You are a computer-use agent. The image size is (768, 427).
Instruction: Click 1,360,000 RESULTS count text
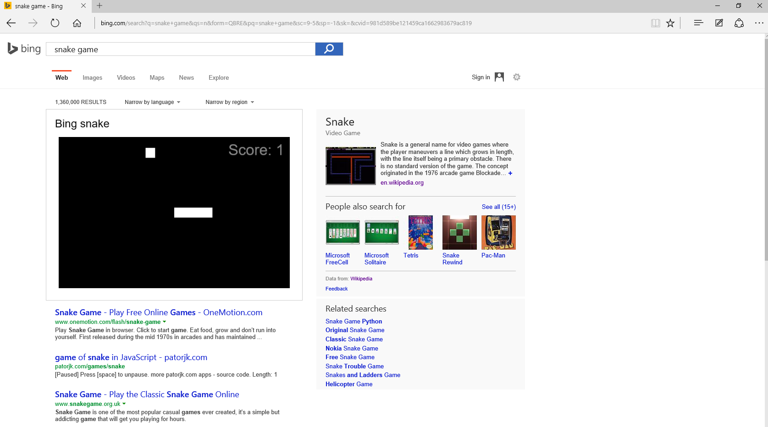pyautogui.click(x=81, y=102)
